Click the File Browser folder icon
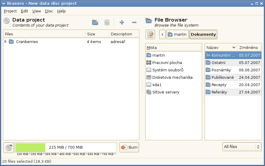265x166 pixels. (x=149, y=21)
